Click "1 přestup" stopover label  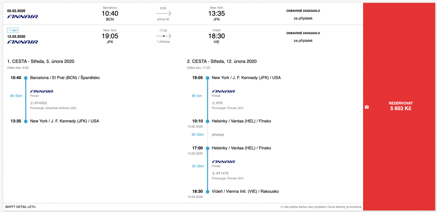(163, 42)
